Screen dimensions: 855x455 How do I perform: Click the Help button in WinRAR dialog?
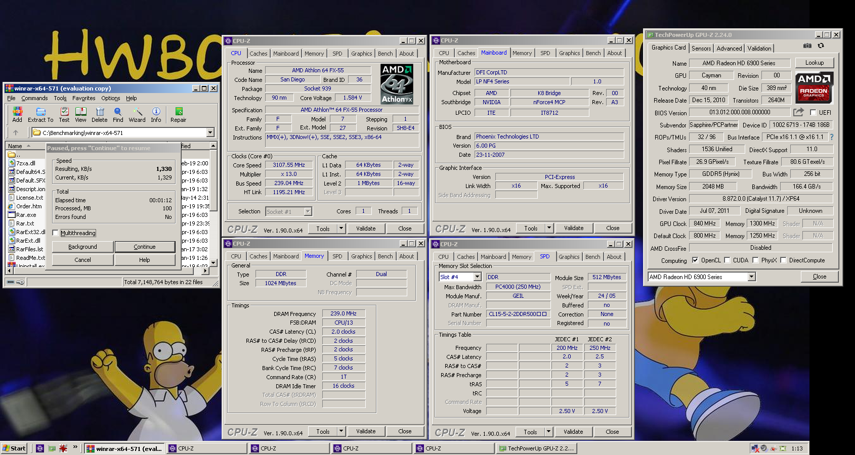coord(145,260)
